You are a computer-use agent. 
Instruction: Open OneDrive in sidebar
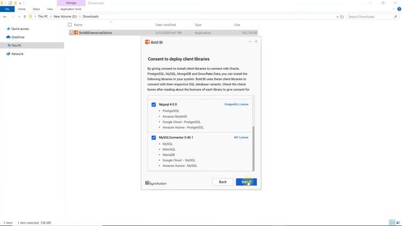click(x=18, y=37)
